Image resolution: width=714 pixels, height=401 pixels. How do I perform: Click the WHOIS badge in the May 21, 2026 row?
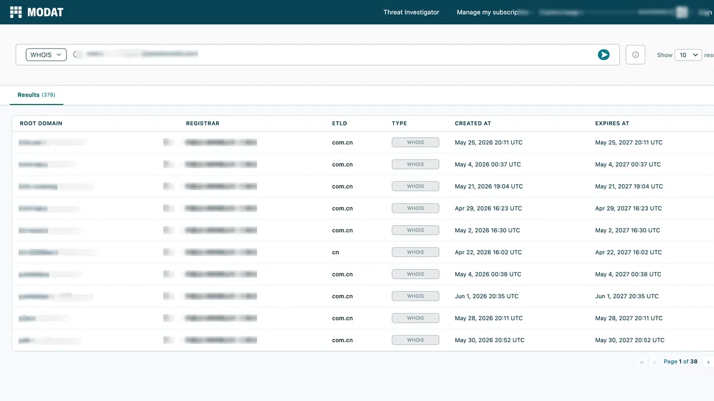(x=415, y=187)
